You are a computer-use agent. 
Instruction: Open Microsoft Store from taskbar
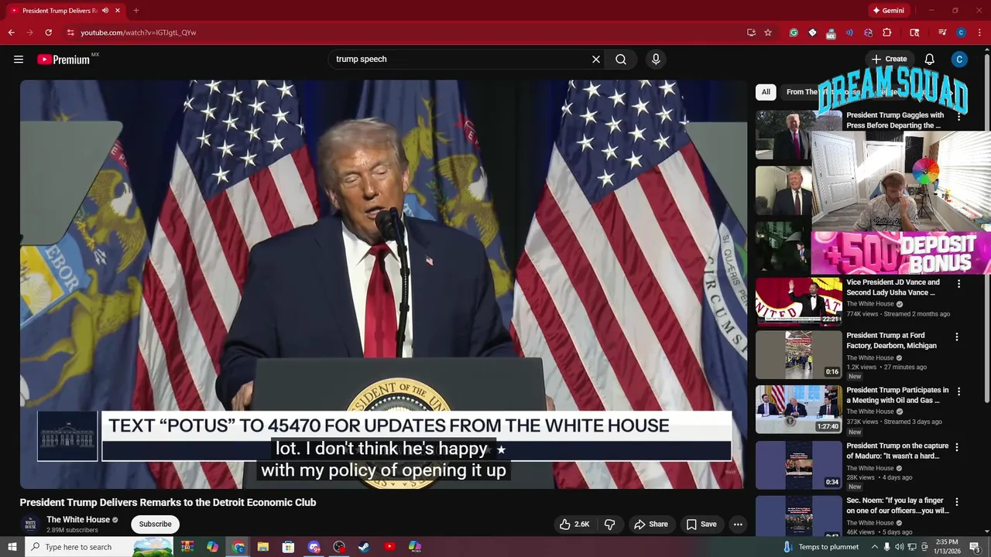pyautogui.click(x=288, y=547)
